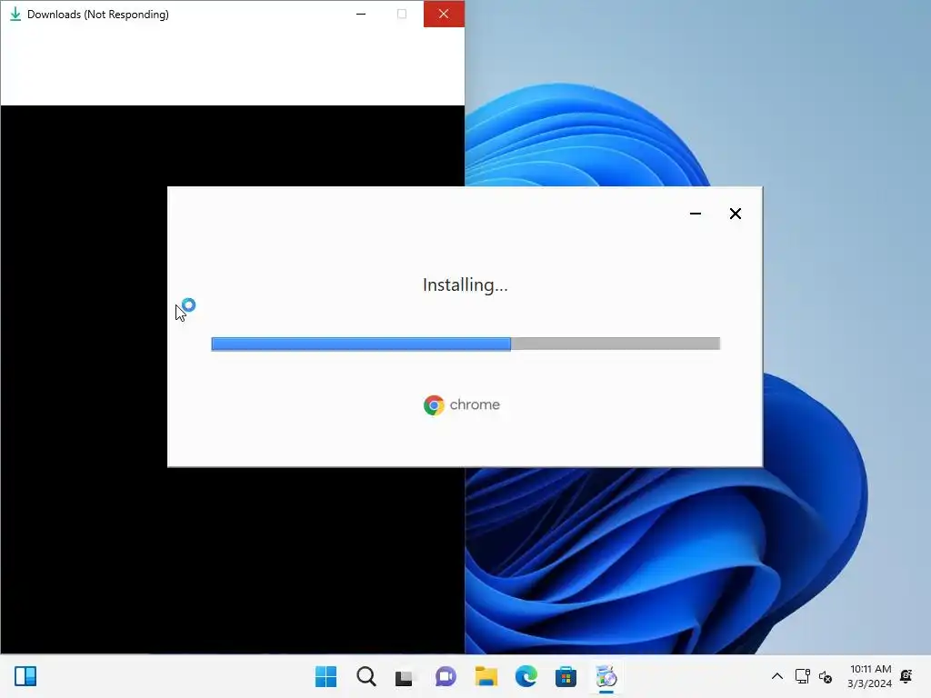Show hidden system tray icons

pos(776,676)
